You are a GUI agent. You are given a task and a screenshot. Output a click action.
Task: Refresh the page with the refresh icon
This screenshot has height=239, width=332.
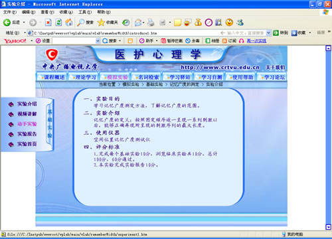[58, 23]
